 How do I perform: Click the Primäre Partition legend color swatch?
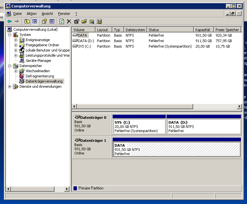[x=75, y=188]
